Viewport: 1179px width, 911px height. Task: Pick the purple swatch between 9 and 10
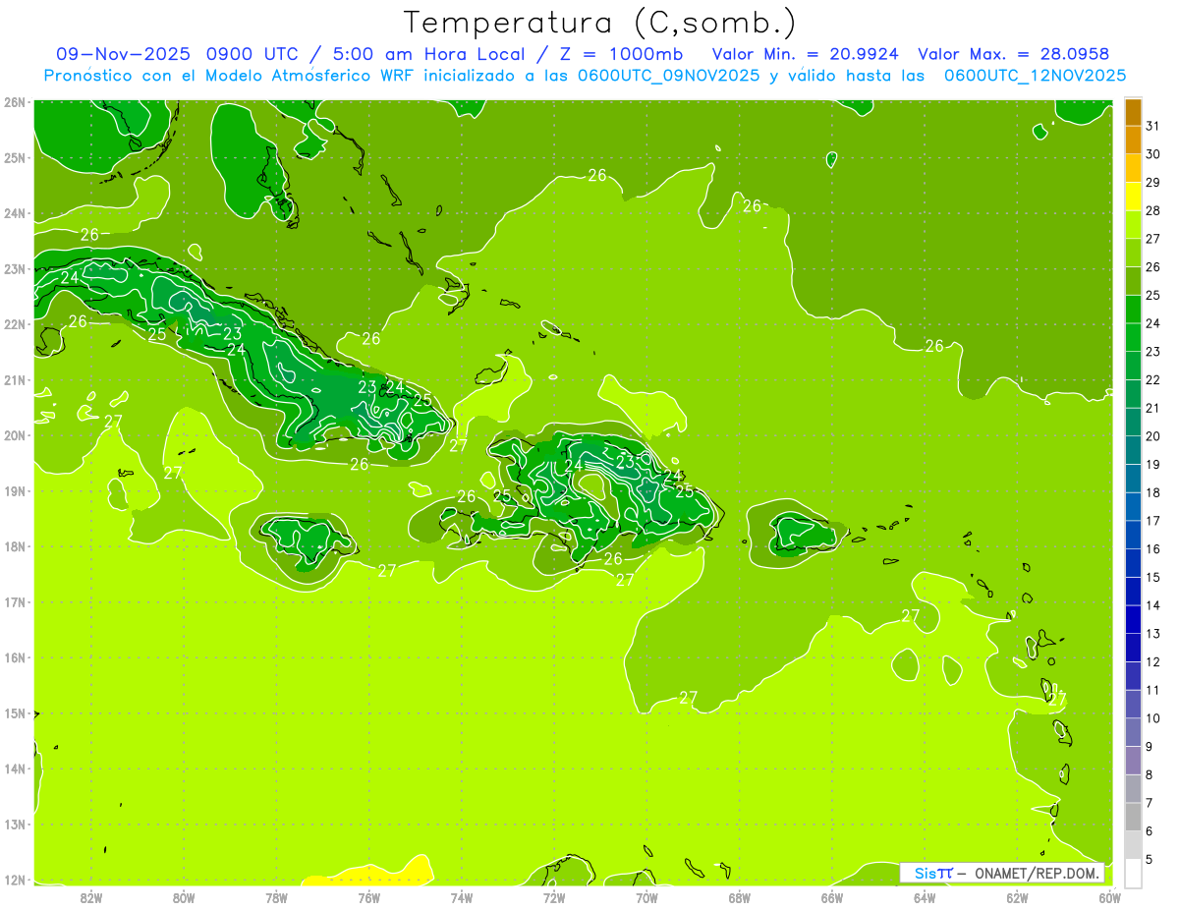tap(1133, 732)
